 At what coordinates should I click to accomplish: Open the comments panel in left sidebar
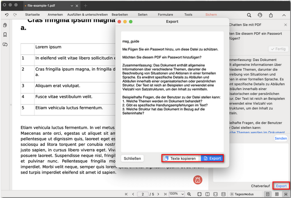(5, 45)
